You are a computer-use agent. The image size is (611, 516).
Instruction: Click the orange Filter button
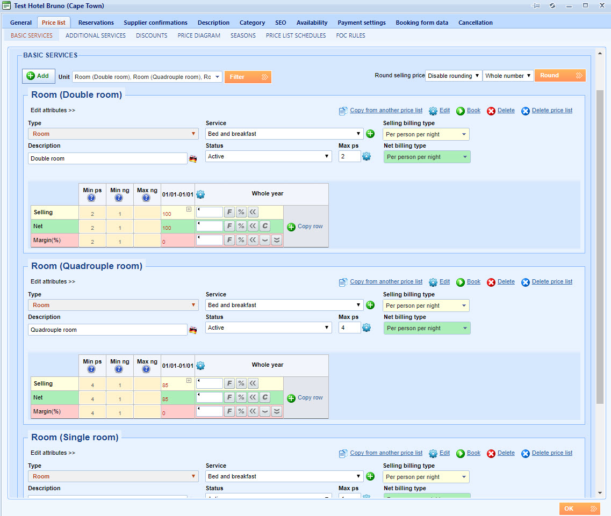248,77
